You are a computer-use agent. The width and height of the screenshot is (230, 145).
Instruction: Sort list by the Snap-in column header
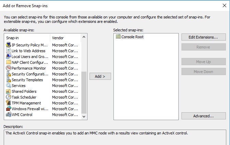[x=27, y=38]
